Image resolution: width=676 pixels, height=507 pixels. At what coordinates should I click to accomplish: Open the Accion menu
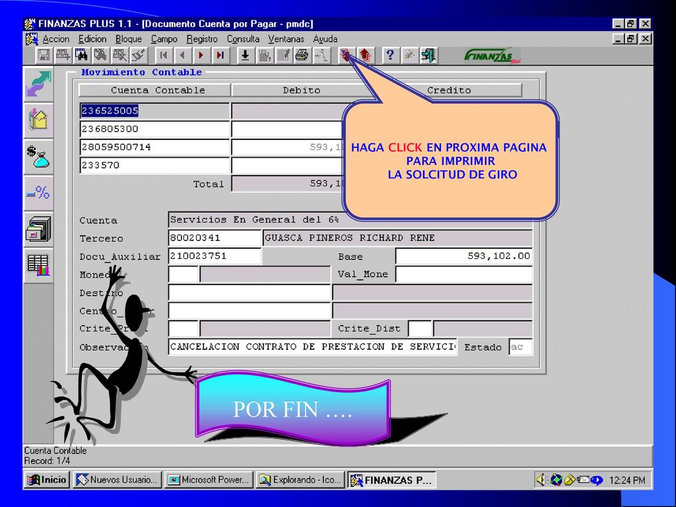point(55,39)
